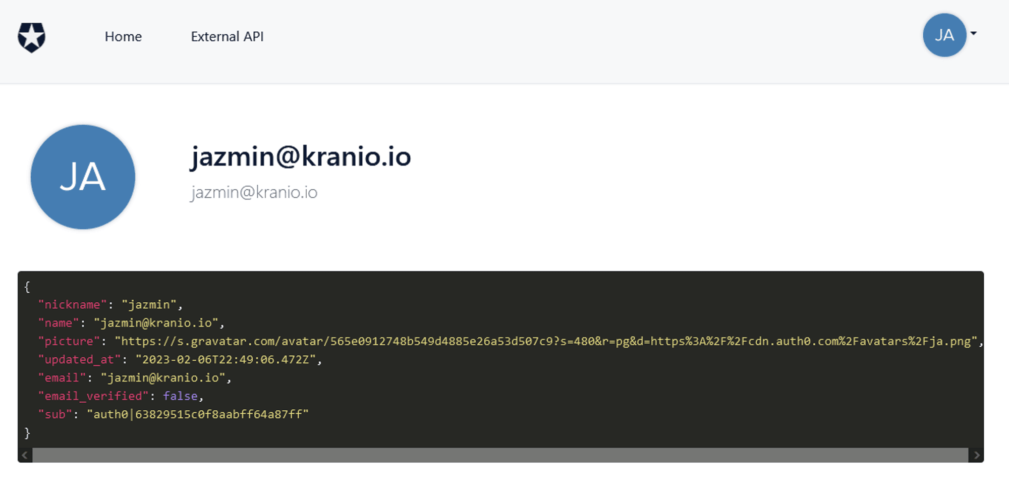Screen dimensions: 1009x492
Task: Click the gravatar picture URL string
Action: tap(546, 342)
